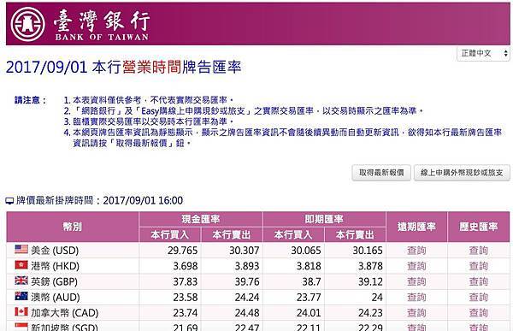The width and height of the screenshot is (513, 331).
Task: Click the 臺灣銀行 BANK OF TAIWAN title text
Action: 102,25
